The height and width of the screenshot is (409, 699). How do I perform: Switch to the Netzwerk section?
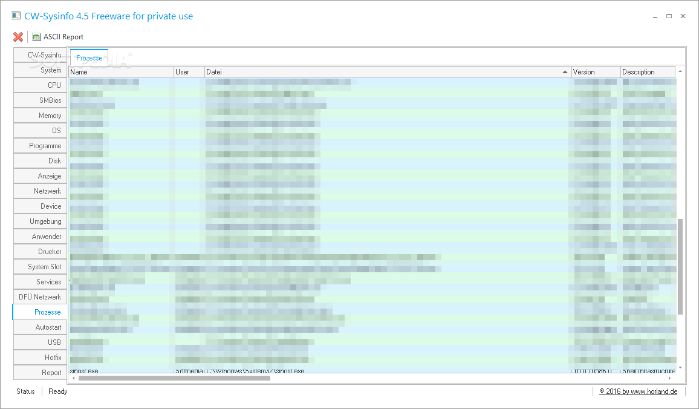(x=40, y=191)
